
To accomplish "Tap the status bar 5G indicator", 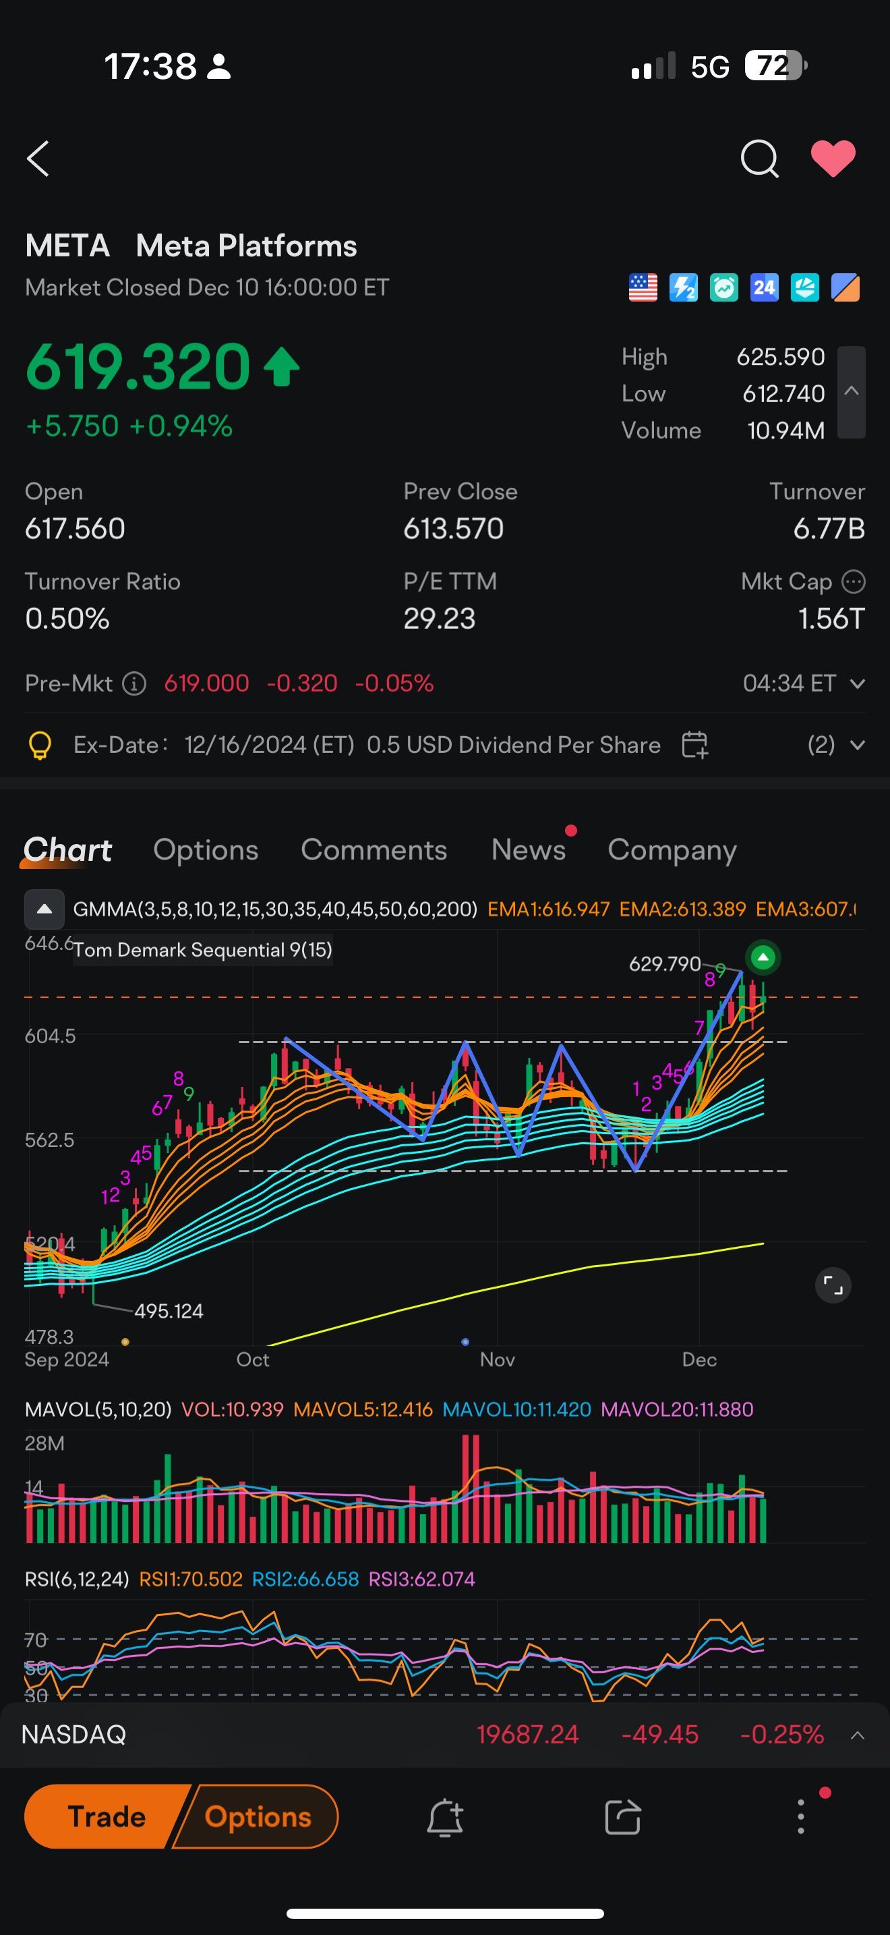I will point(710,67).
